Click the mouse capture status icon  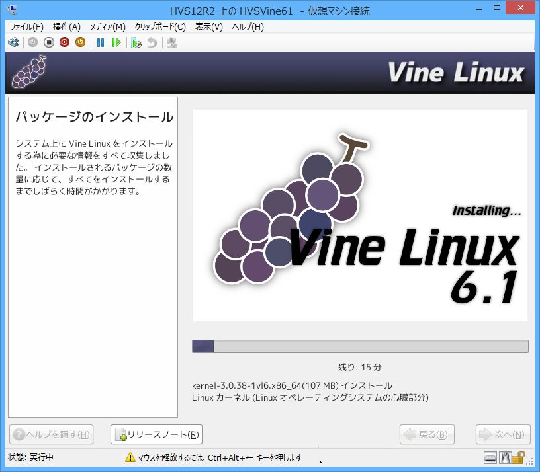tap(504, 457)
